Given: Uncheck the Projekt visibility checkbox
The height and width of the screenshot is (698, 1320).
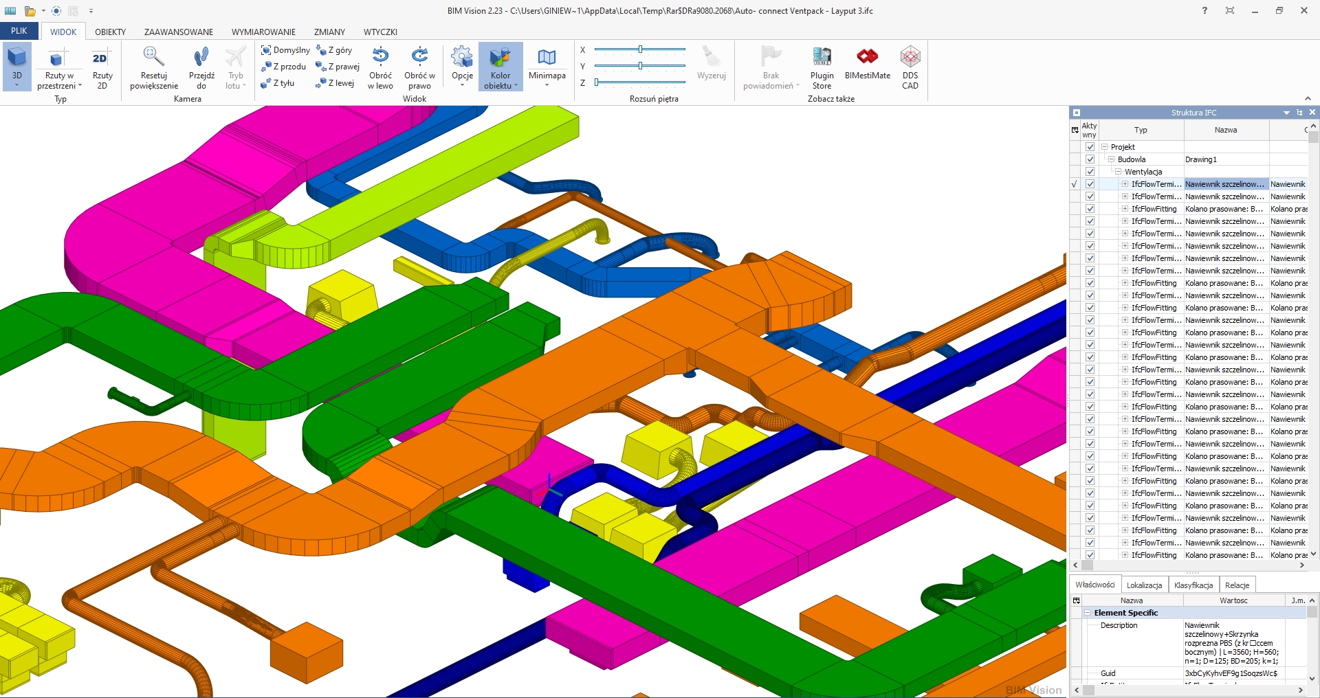Looking at the screenshot, I should (1090, 147).
